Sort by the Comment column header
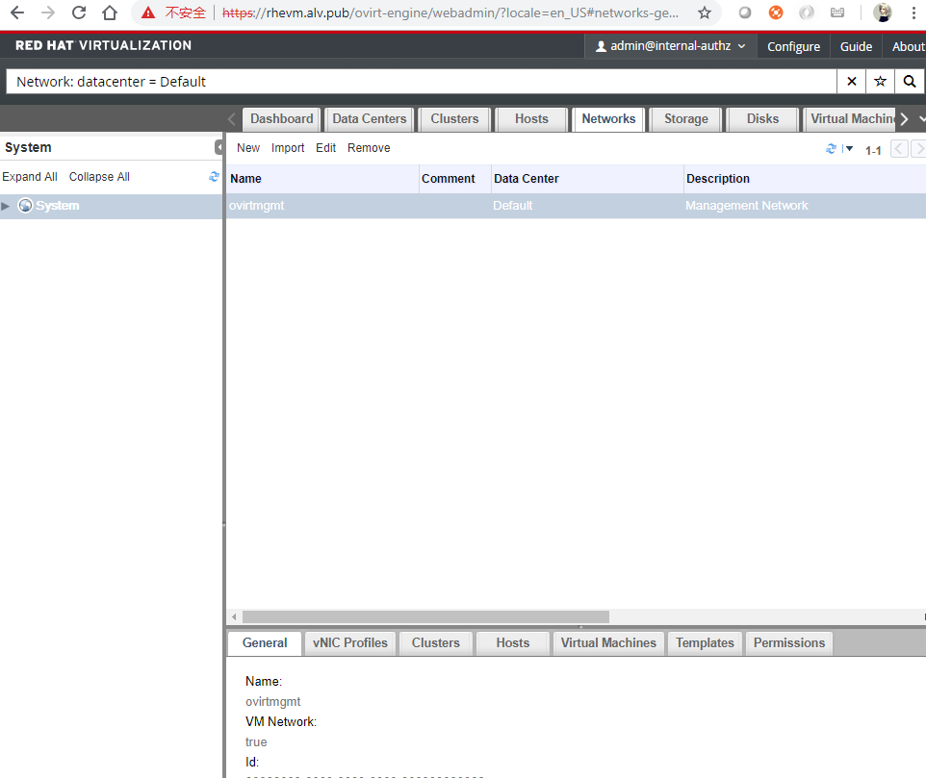The image size is (926, 778). coord(455,179)
